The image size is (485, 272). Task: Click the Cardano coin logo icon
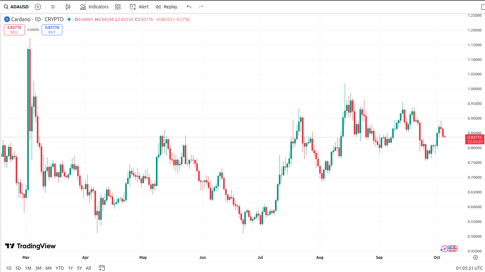[x=7, y=19]
